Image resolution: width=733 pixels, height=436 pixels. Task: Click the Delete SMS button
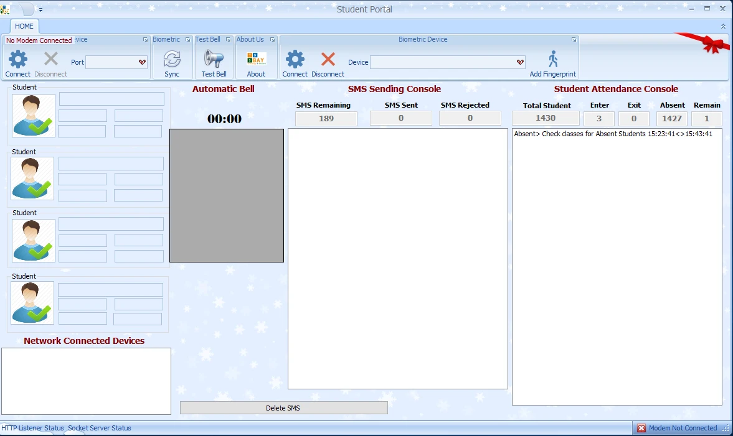(x=283, y=408)
